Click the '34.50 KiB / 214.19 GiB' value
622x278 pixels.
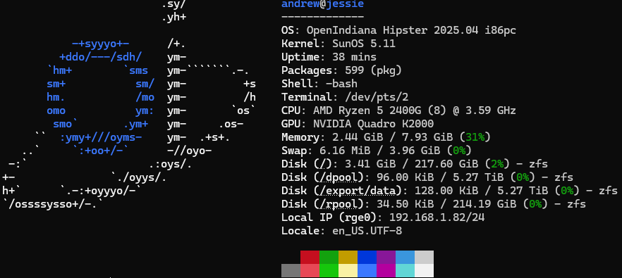(446, 204)
